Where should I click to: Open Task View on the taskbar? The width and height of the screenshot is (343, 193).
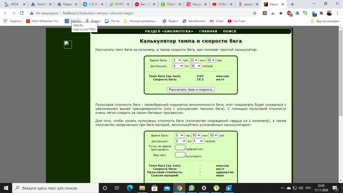click(x=117, y=188)
